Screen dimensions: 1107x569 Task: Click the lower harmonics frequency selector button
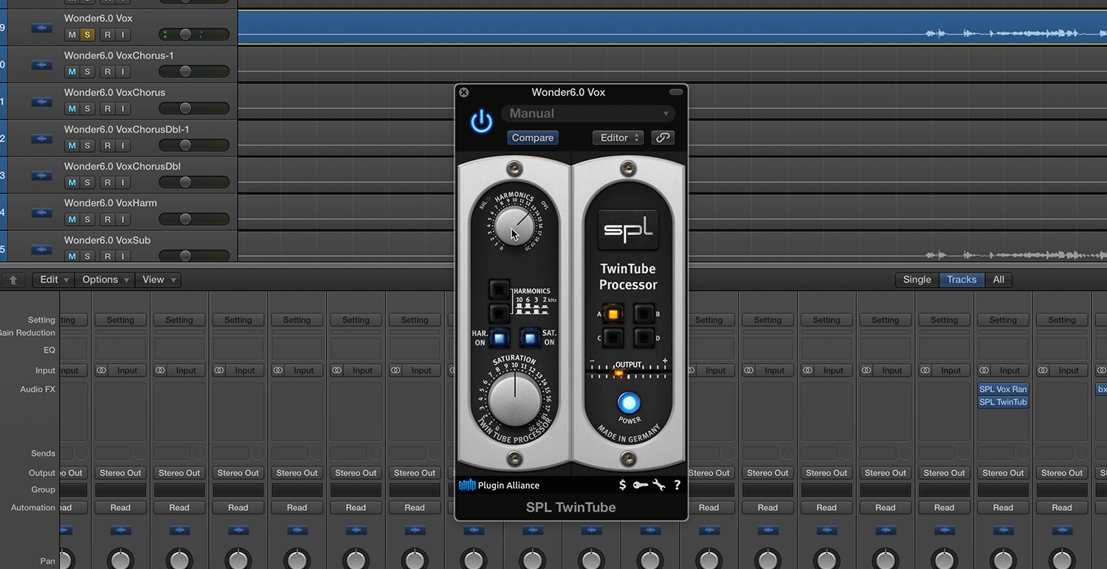pos(499,313)
